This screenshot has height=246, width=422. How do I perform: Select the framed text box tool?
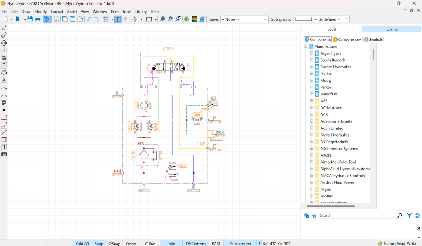4,65
